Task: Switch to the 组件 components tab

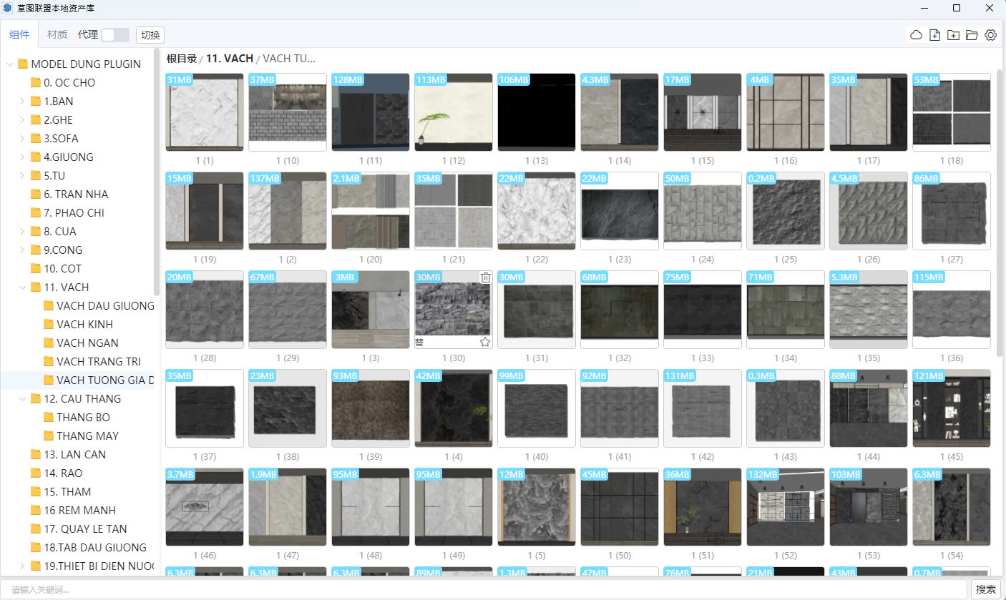Action: (19, 35)
